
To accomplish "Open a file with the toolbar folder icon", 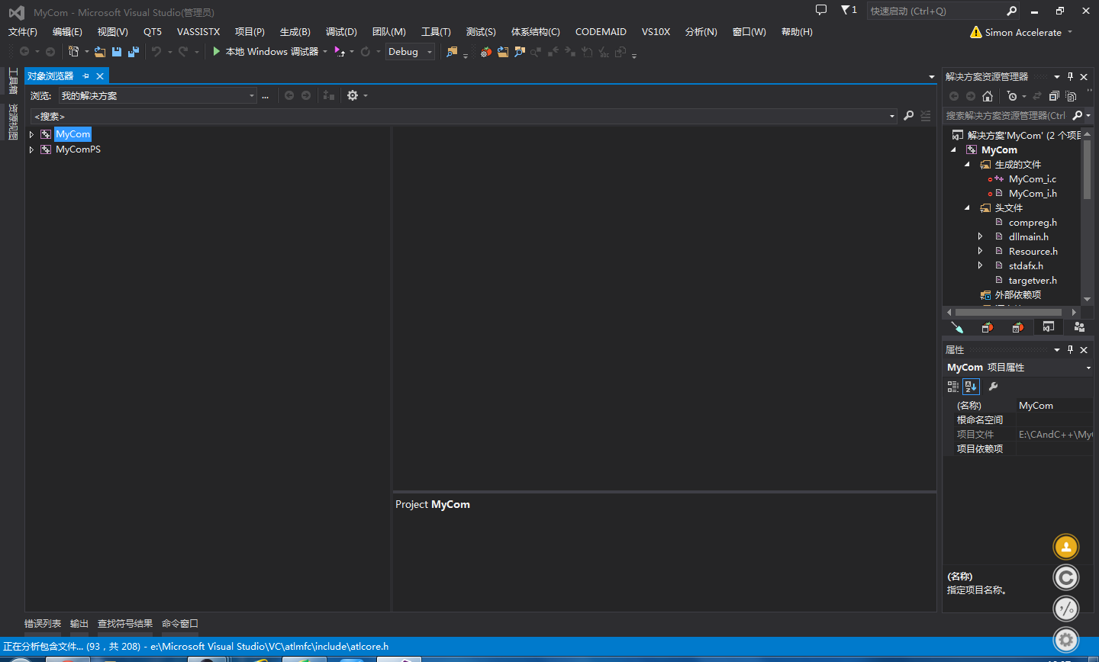I will pyautogui.click(x=100, y=52).
